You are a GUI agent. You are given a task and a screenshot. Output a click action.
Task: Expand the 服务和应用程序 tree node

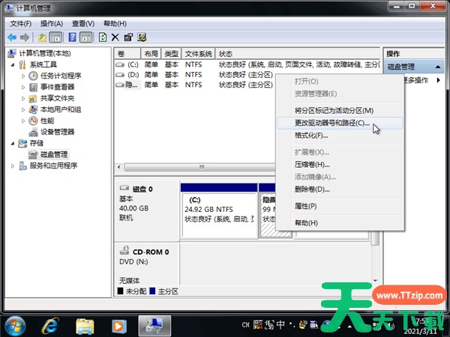(x=12, y=166)
